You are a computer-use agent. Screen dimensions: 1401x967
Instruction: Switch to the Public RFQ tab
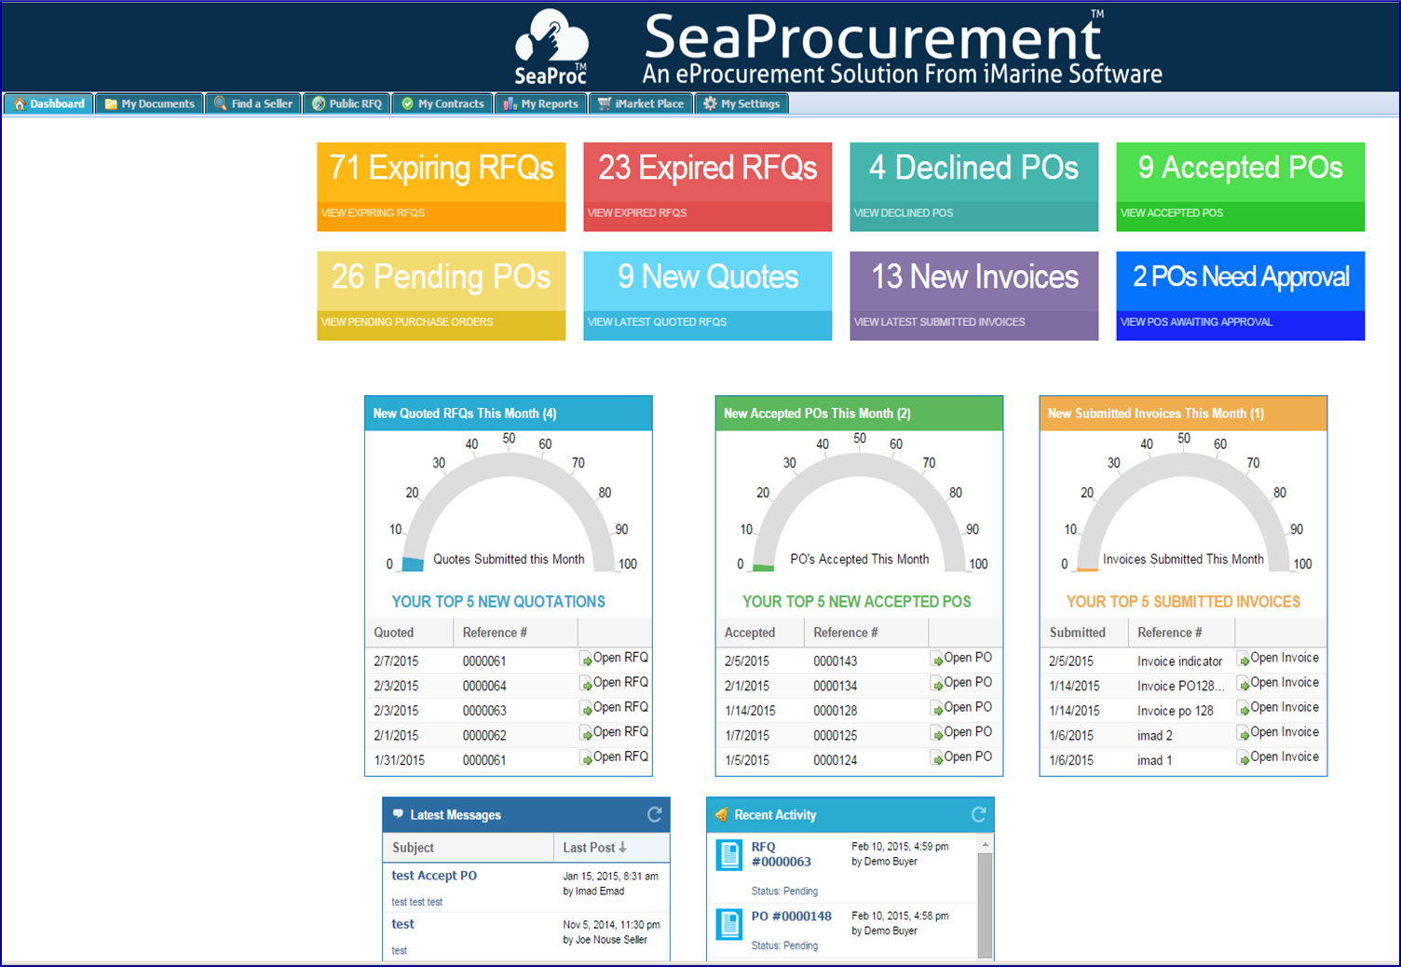[347, 103]
